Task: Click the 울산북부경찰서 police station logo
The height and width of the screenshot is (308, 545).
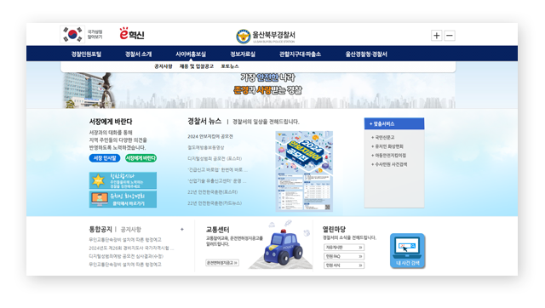Action: click(x=266, y=36)
